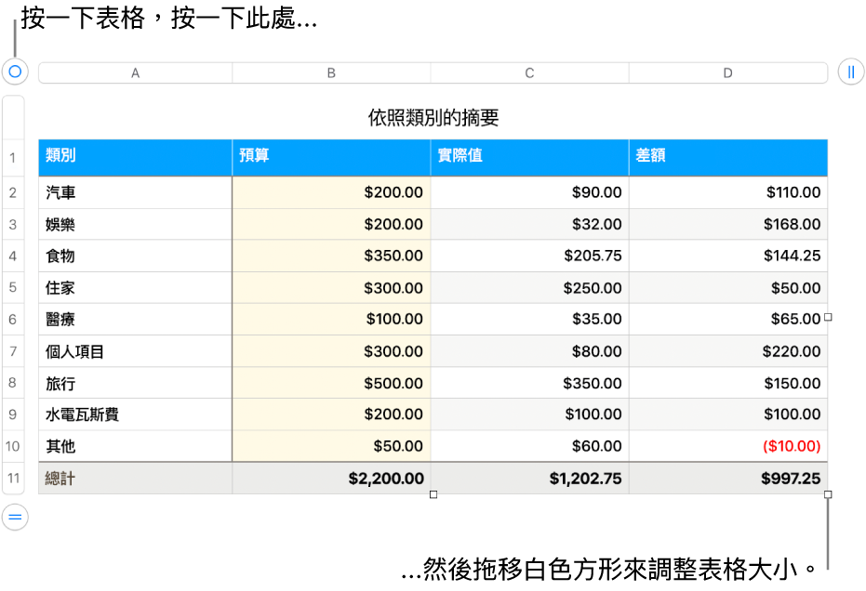The height and width of the screenshot is (591, 866).
Task: Click the $1,202.75 total cell
Action: click(529, 478)
